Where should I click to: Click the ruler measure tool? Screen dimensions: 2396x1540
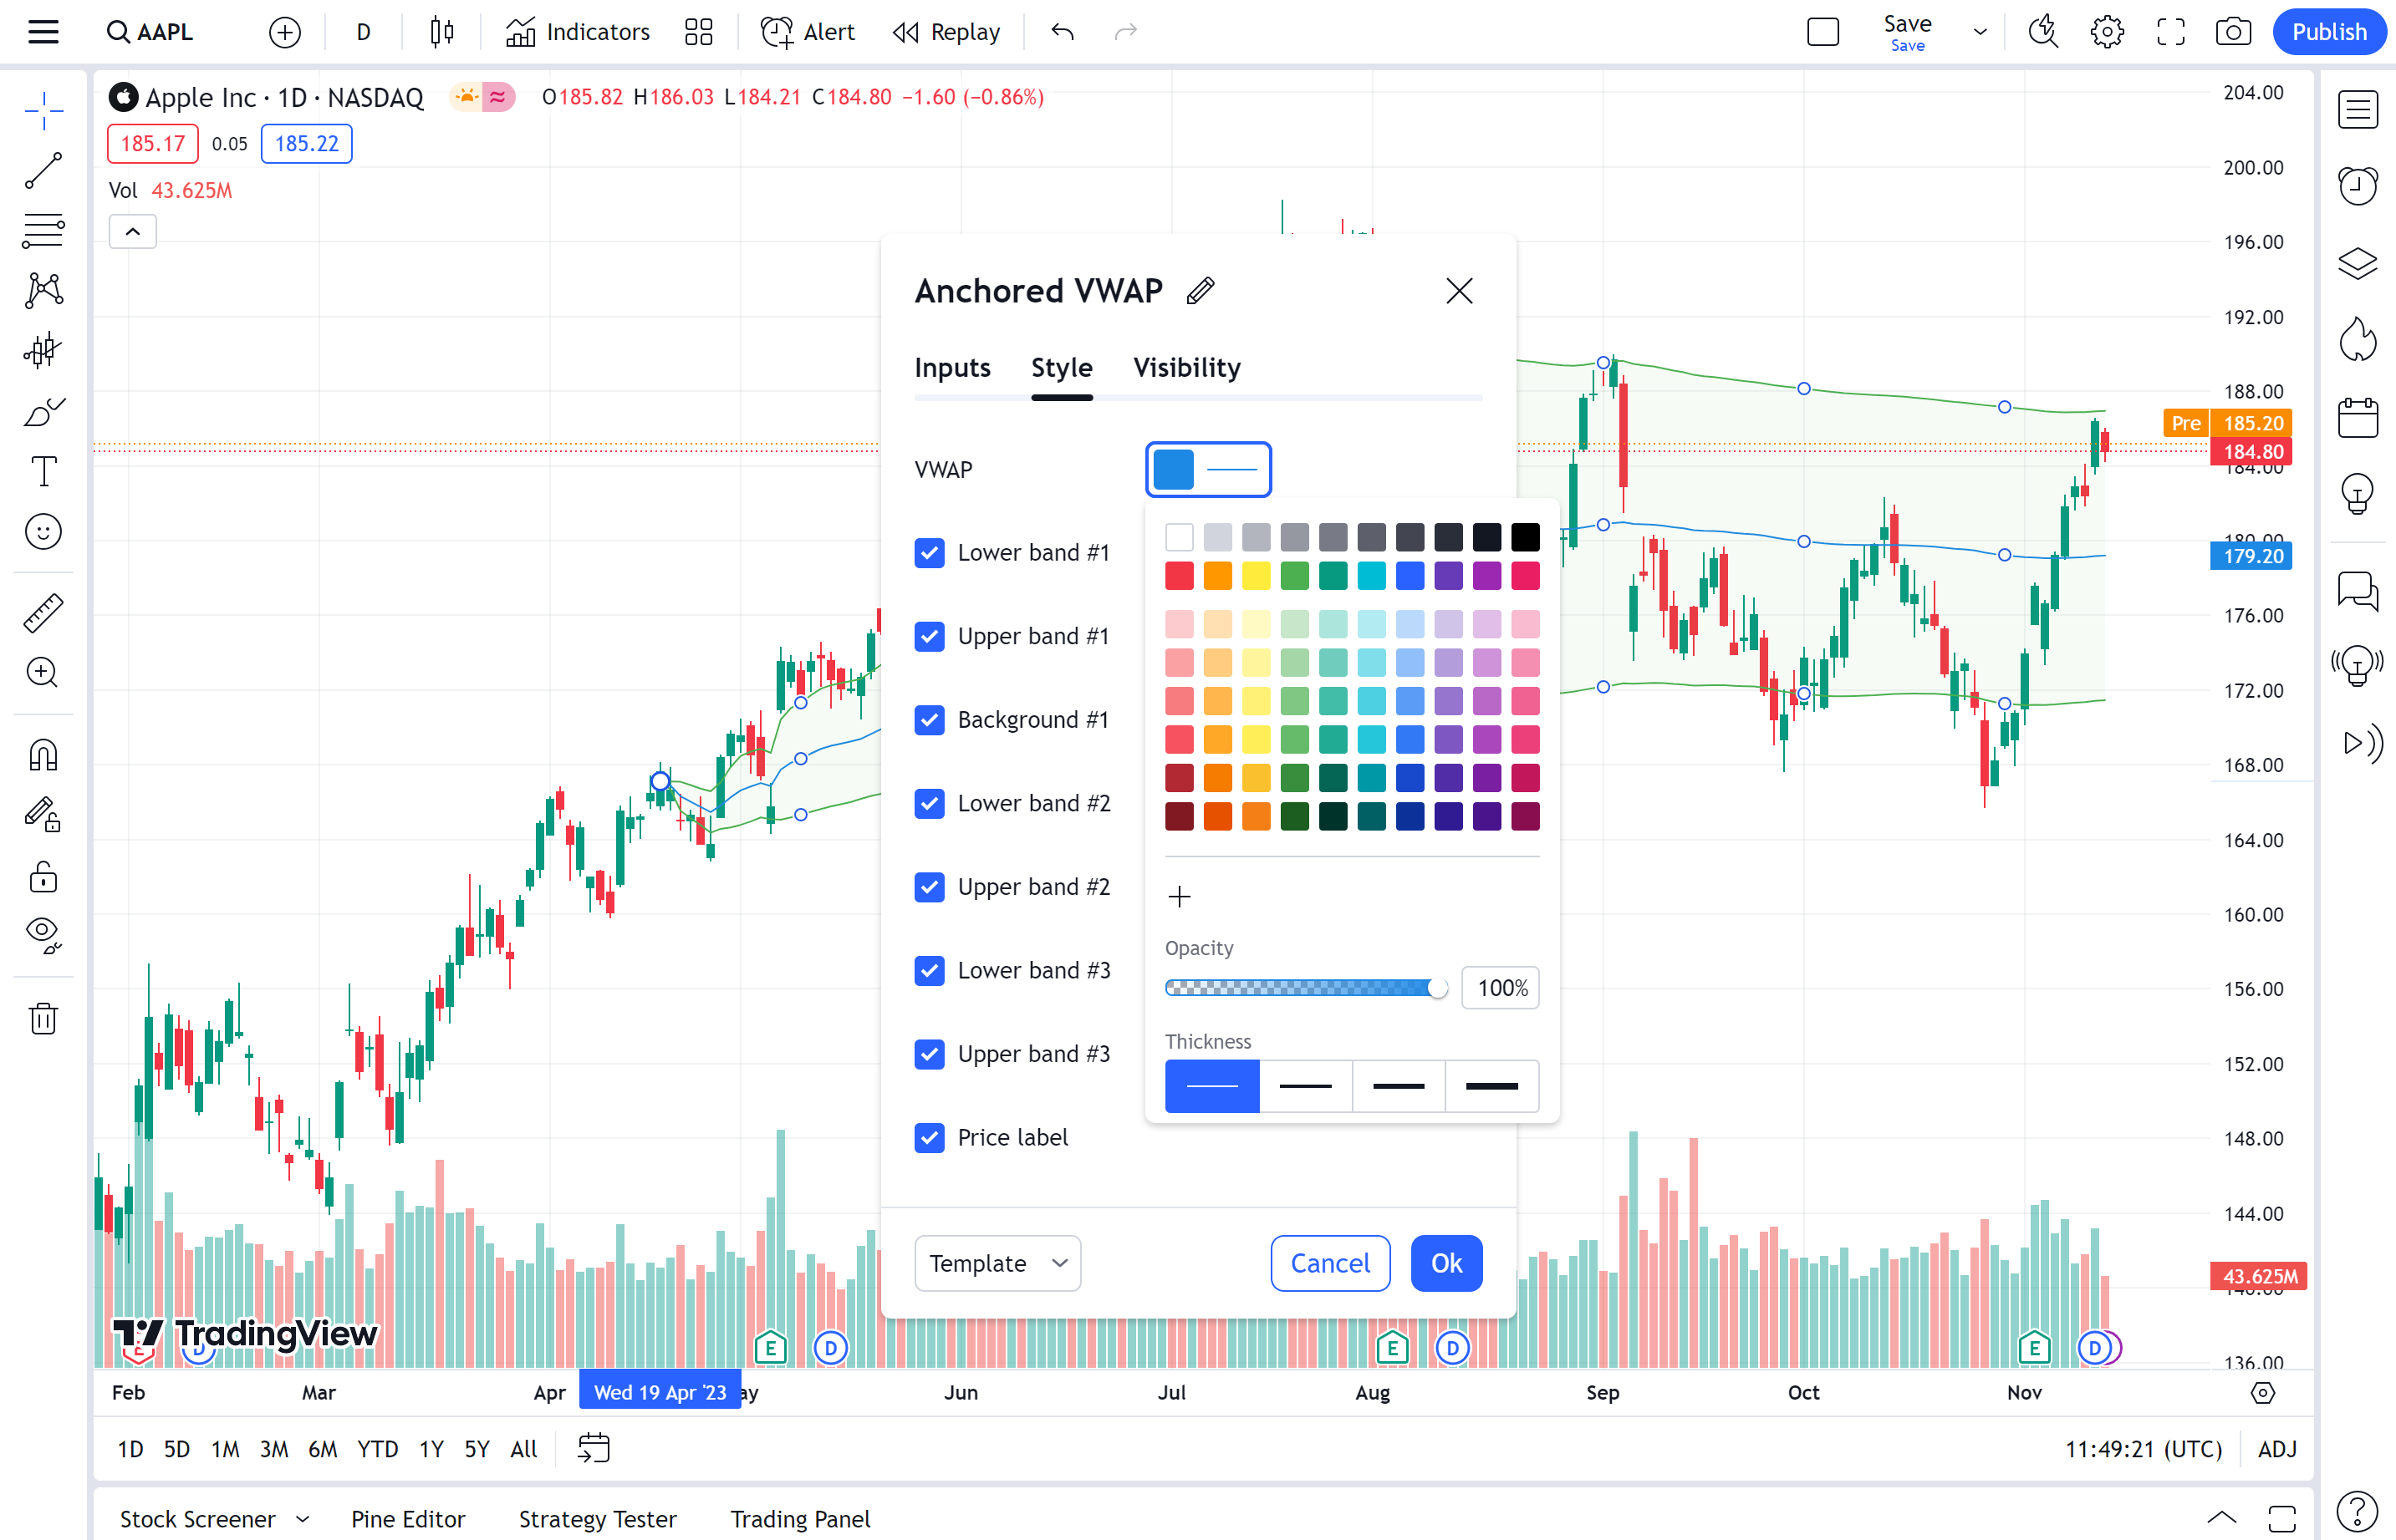(43, 613)
